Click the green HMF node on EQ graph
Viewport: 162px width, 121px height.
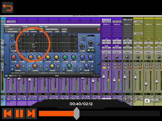point(63,42)
